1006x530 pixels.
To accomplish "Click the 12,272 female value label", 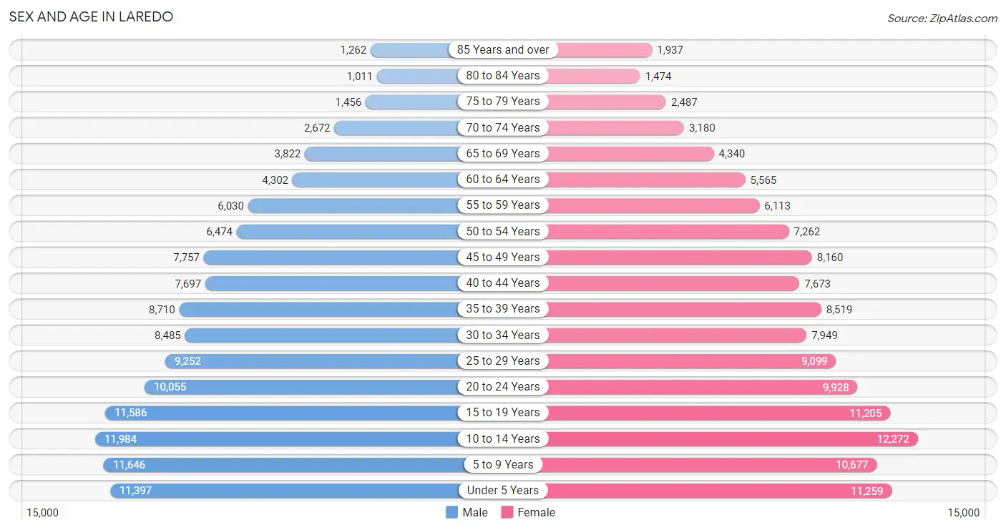I will point(893,439).
